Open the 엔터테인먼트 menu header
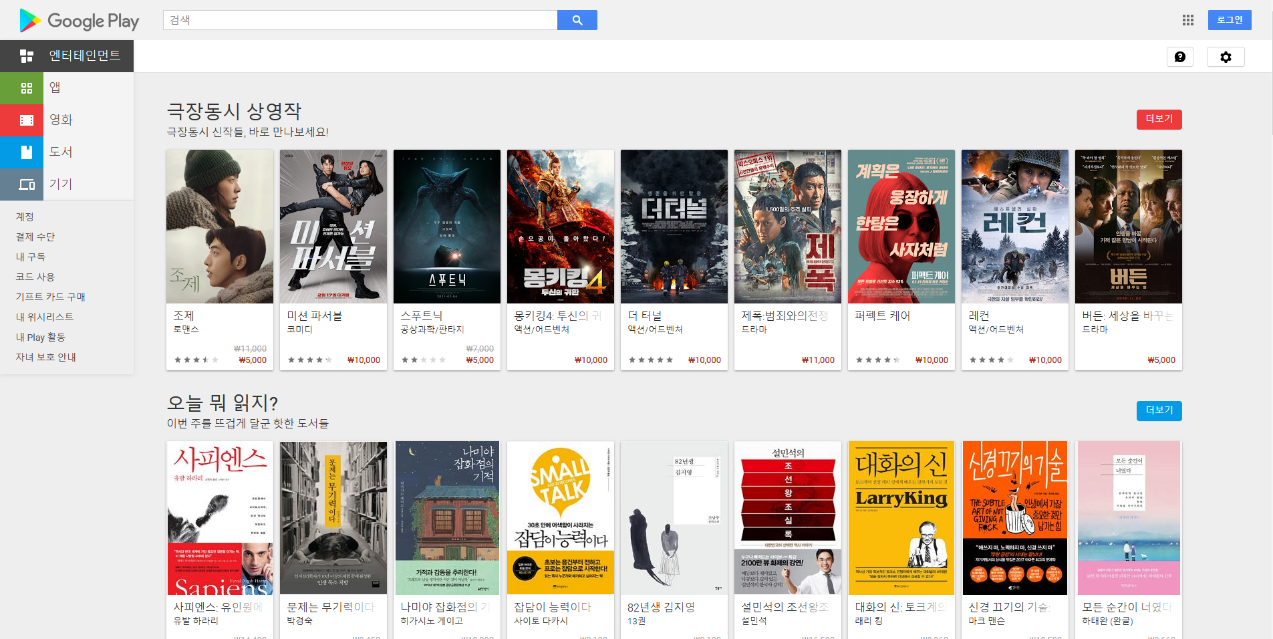1273x639 pixels. coord(67,56)
